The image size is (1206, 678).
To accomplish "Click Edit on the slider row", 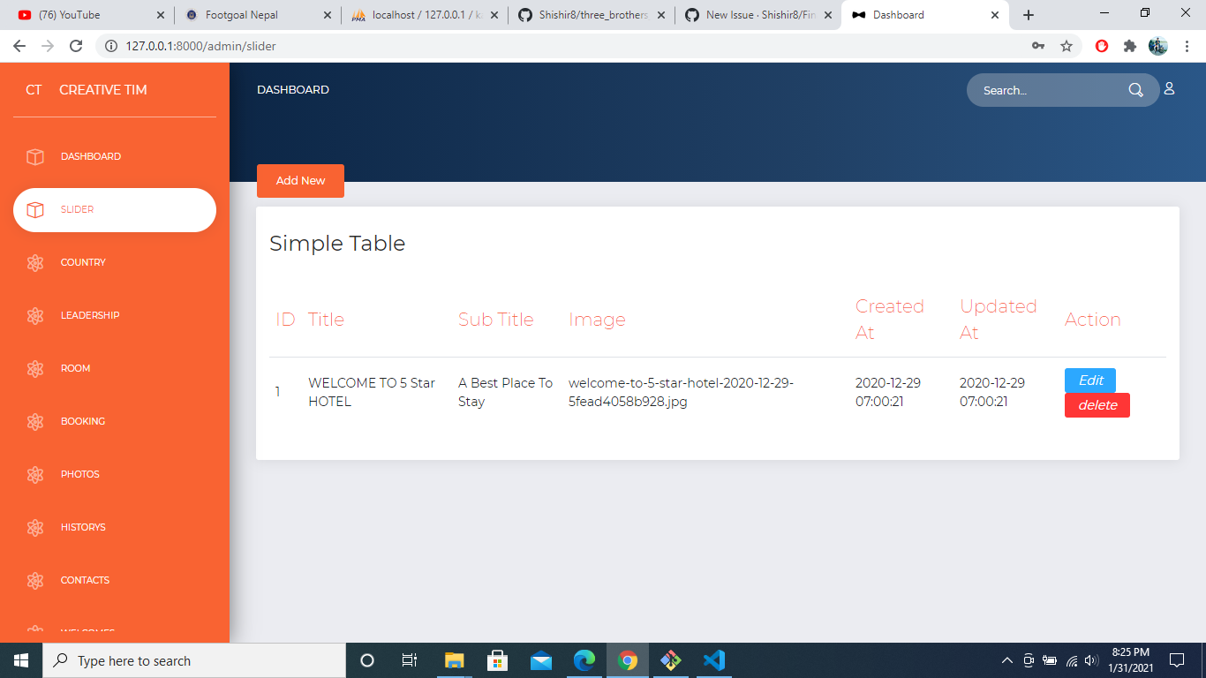I will pyautogui.click(x=1089, y=380).
